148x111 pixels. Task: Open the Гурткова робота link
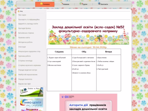[x=24, y=56]
